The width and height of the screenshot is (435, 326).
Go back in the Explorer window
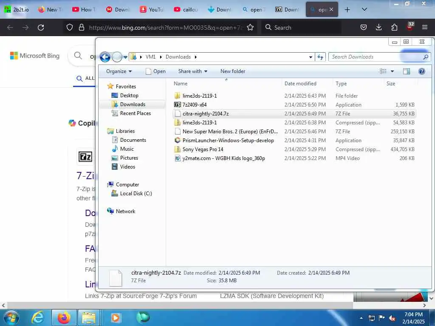pos(105,57)
